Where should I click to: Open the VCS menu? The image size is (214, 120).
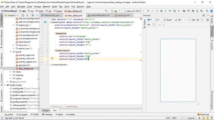pyautogui.click(x=73, y=7)
